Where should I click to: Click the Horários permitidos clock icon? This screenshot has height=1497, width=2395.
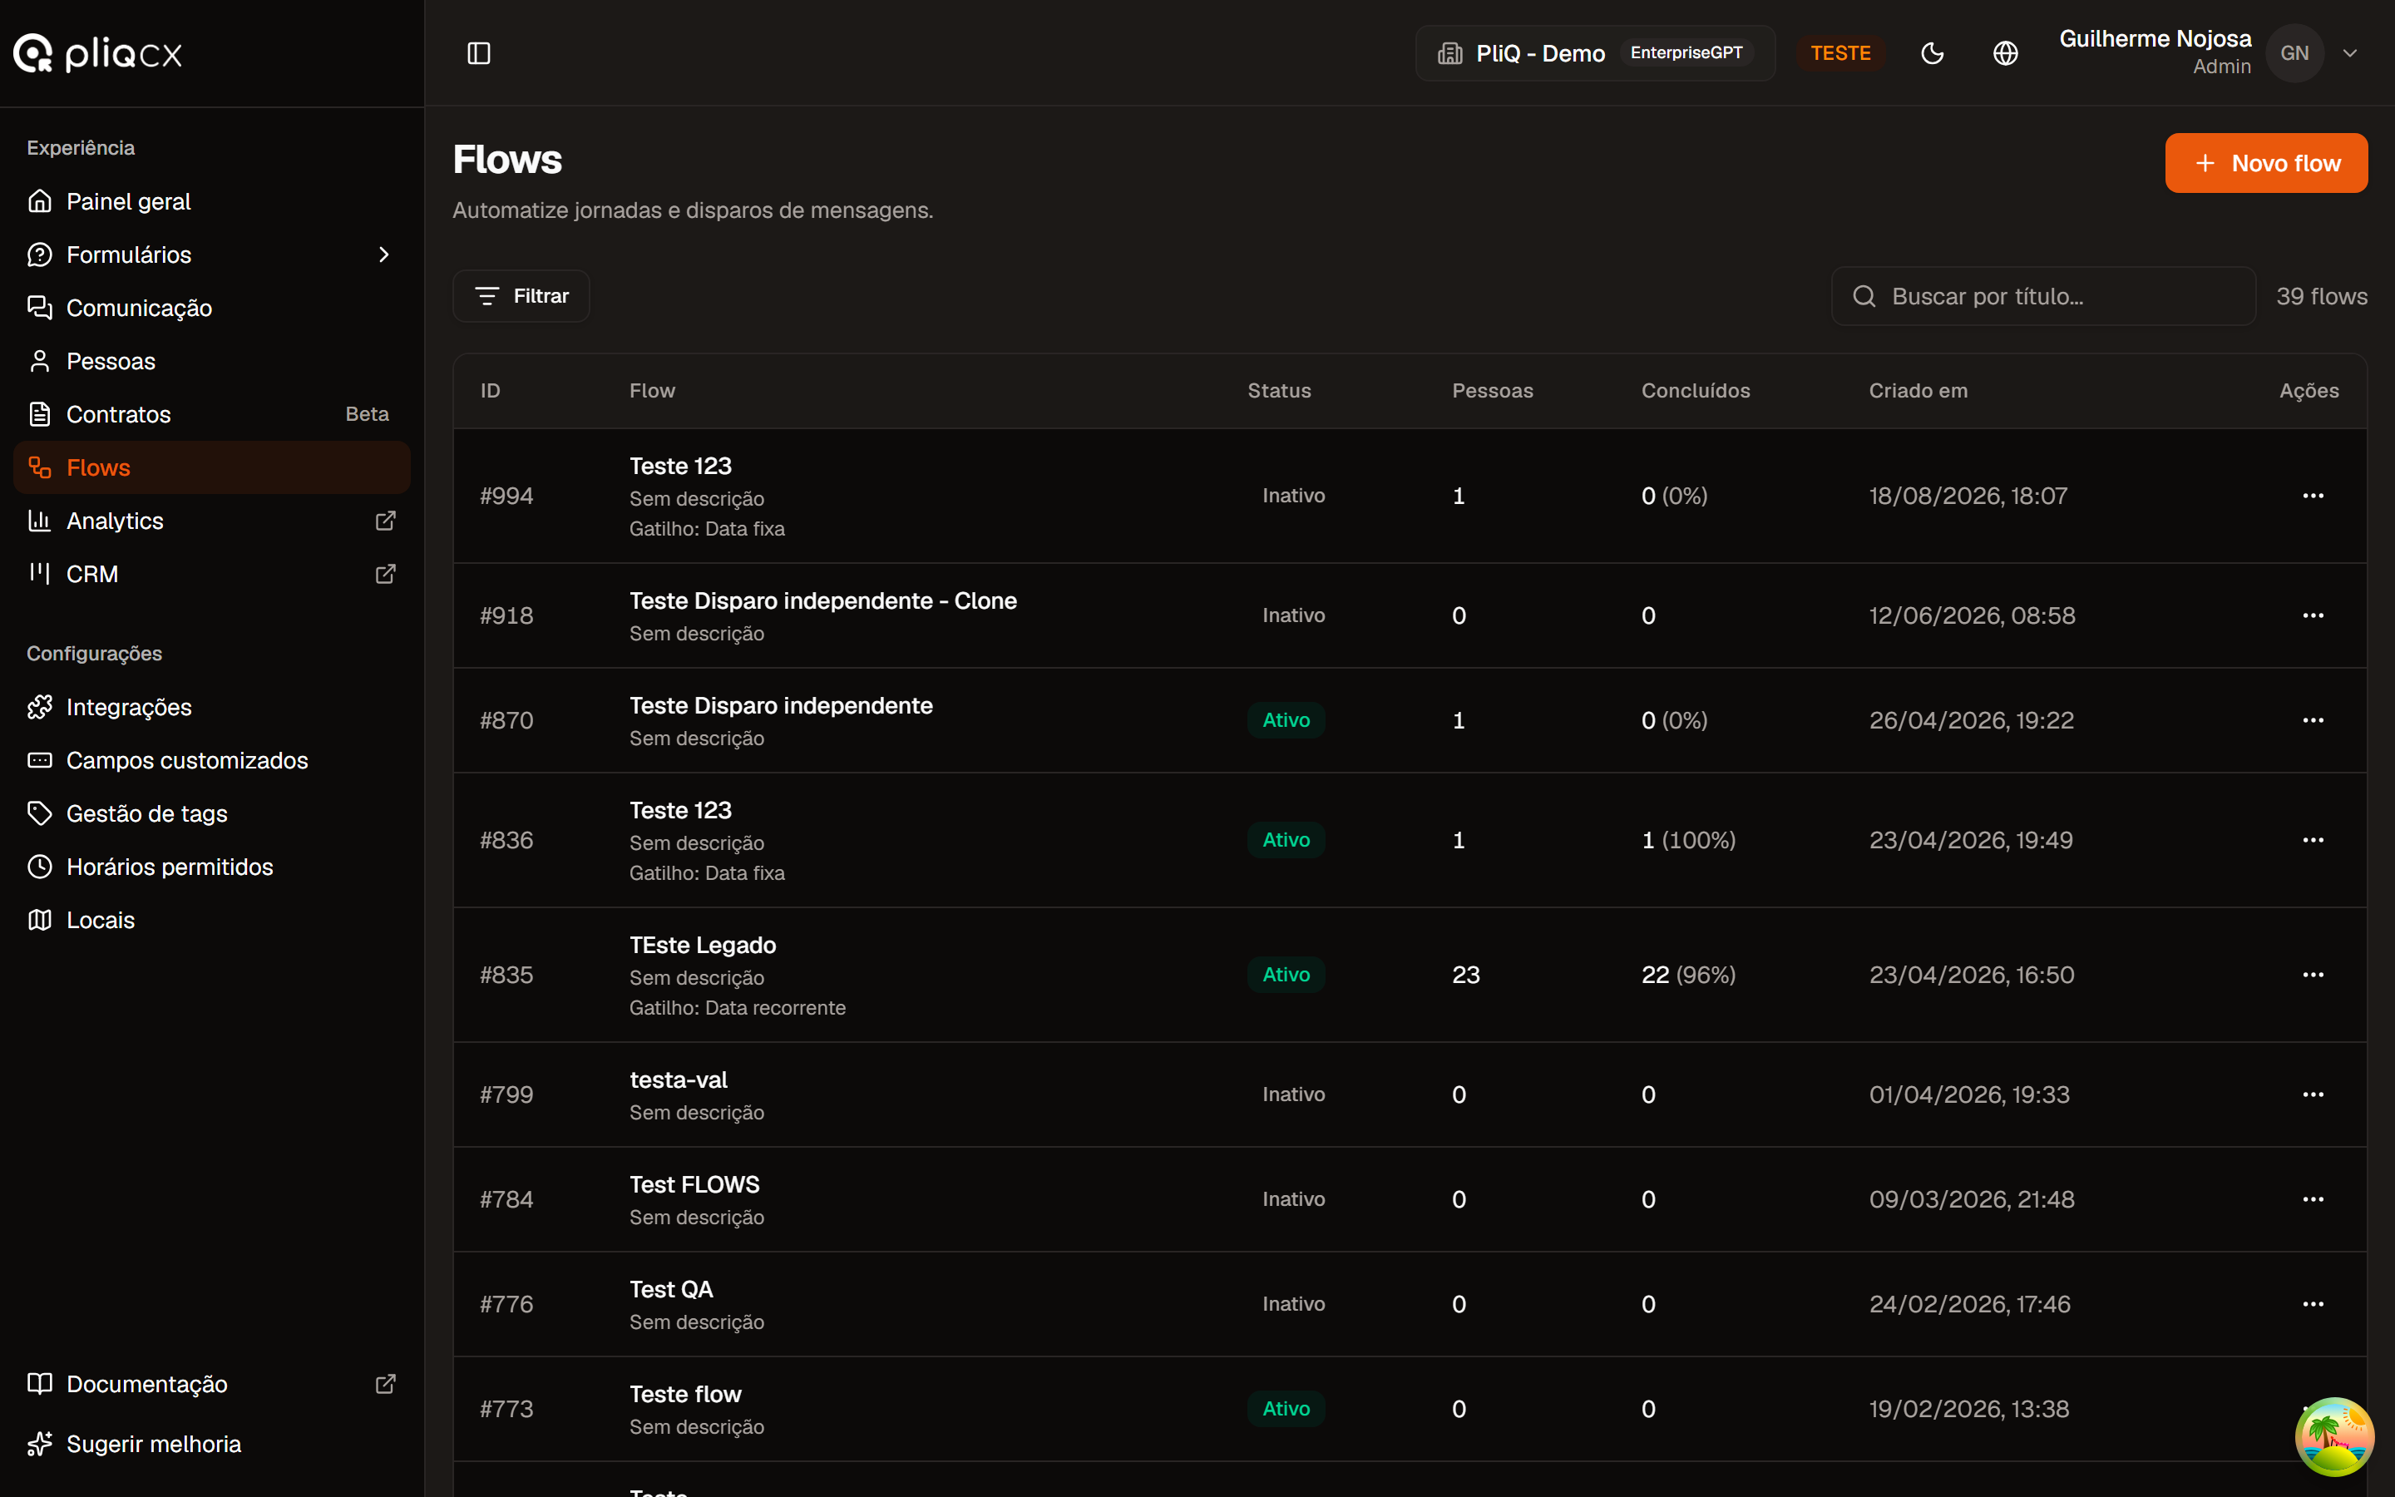pyautogui.click(x=40, y=867)
